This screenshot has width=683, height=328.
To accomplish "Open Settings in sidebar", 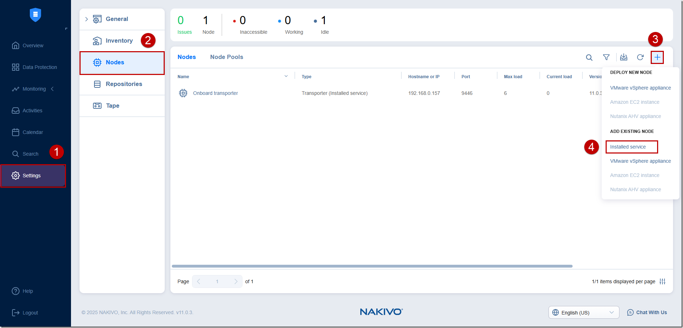I will (x=33, y=176).
